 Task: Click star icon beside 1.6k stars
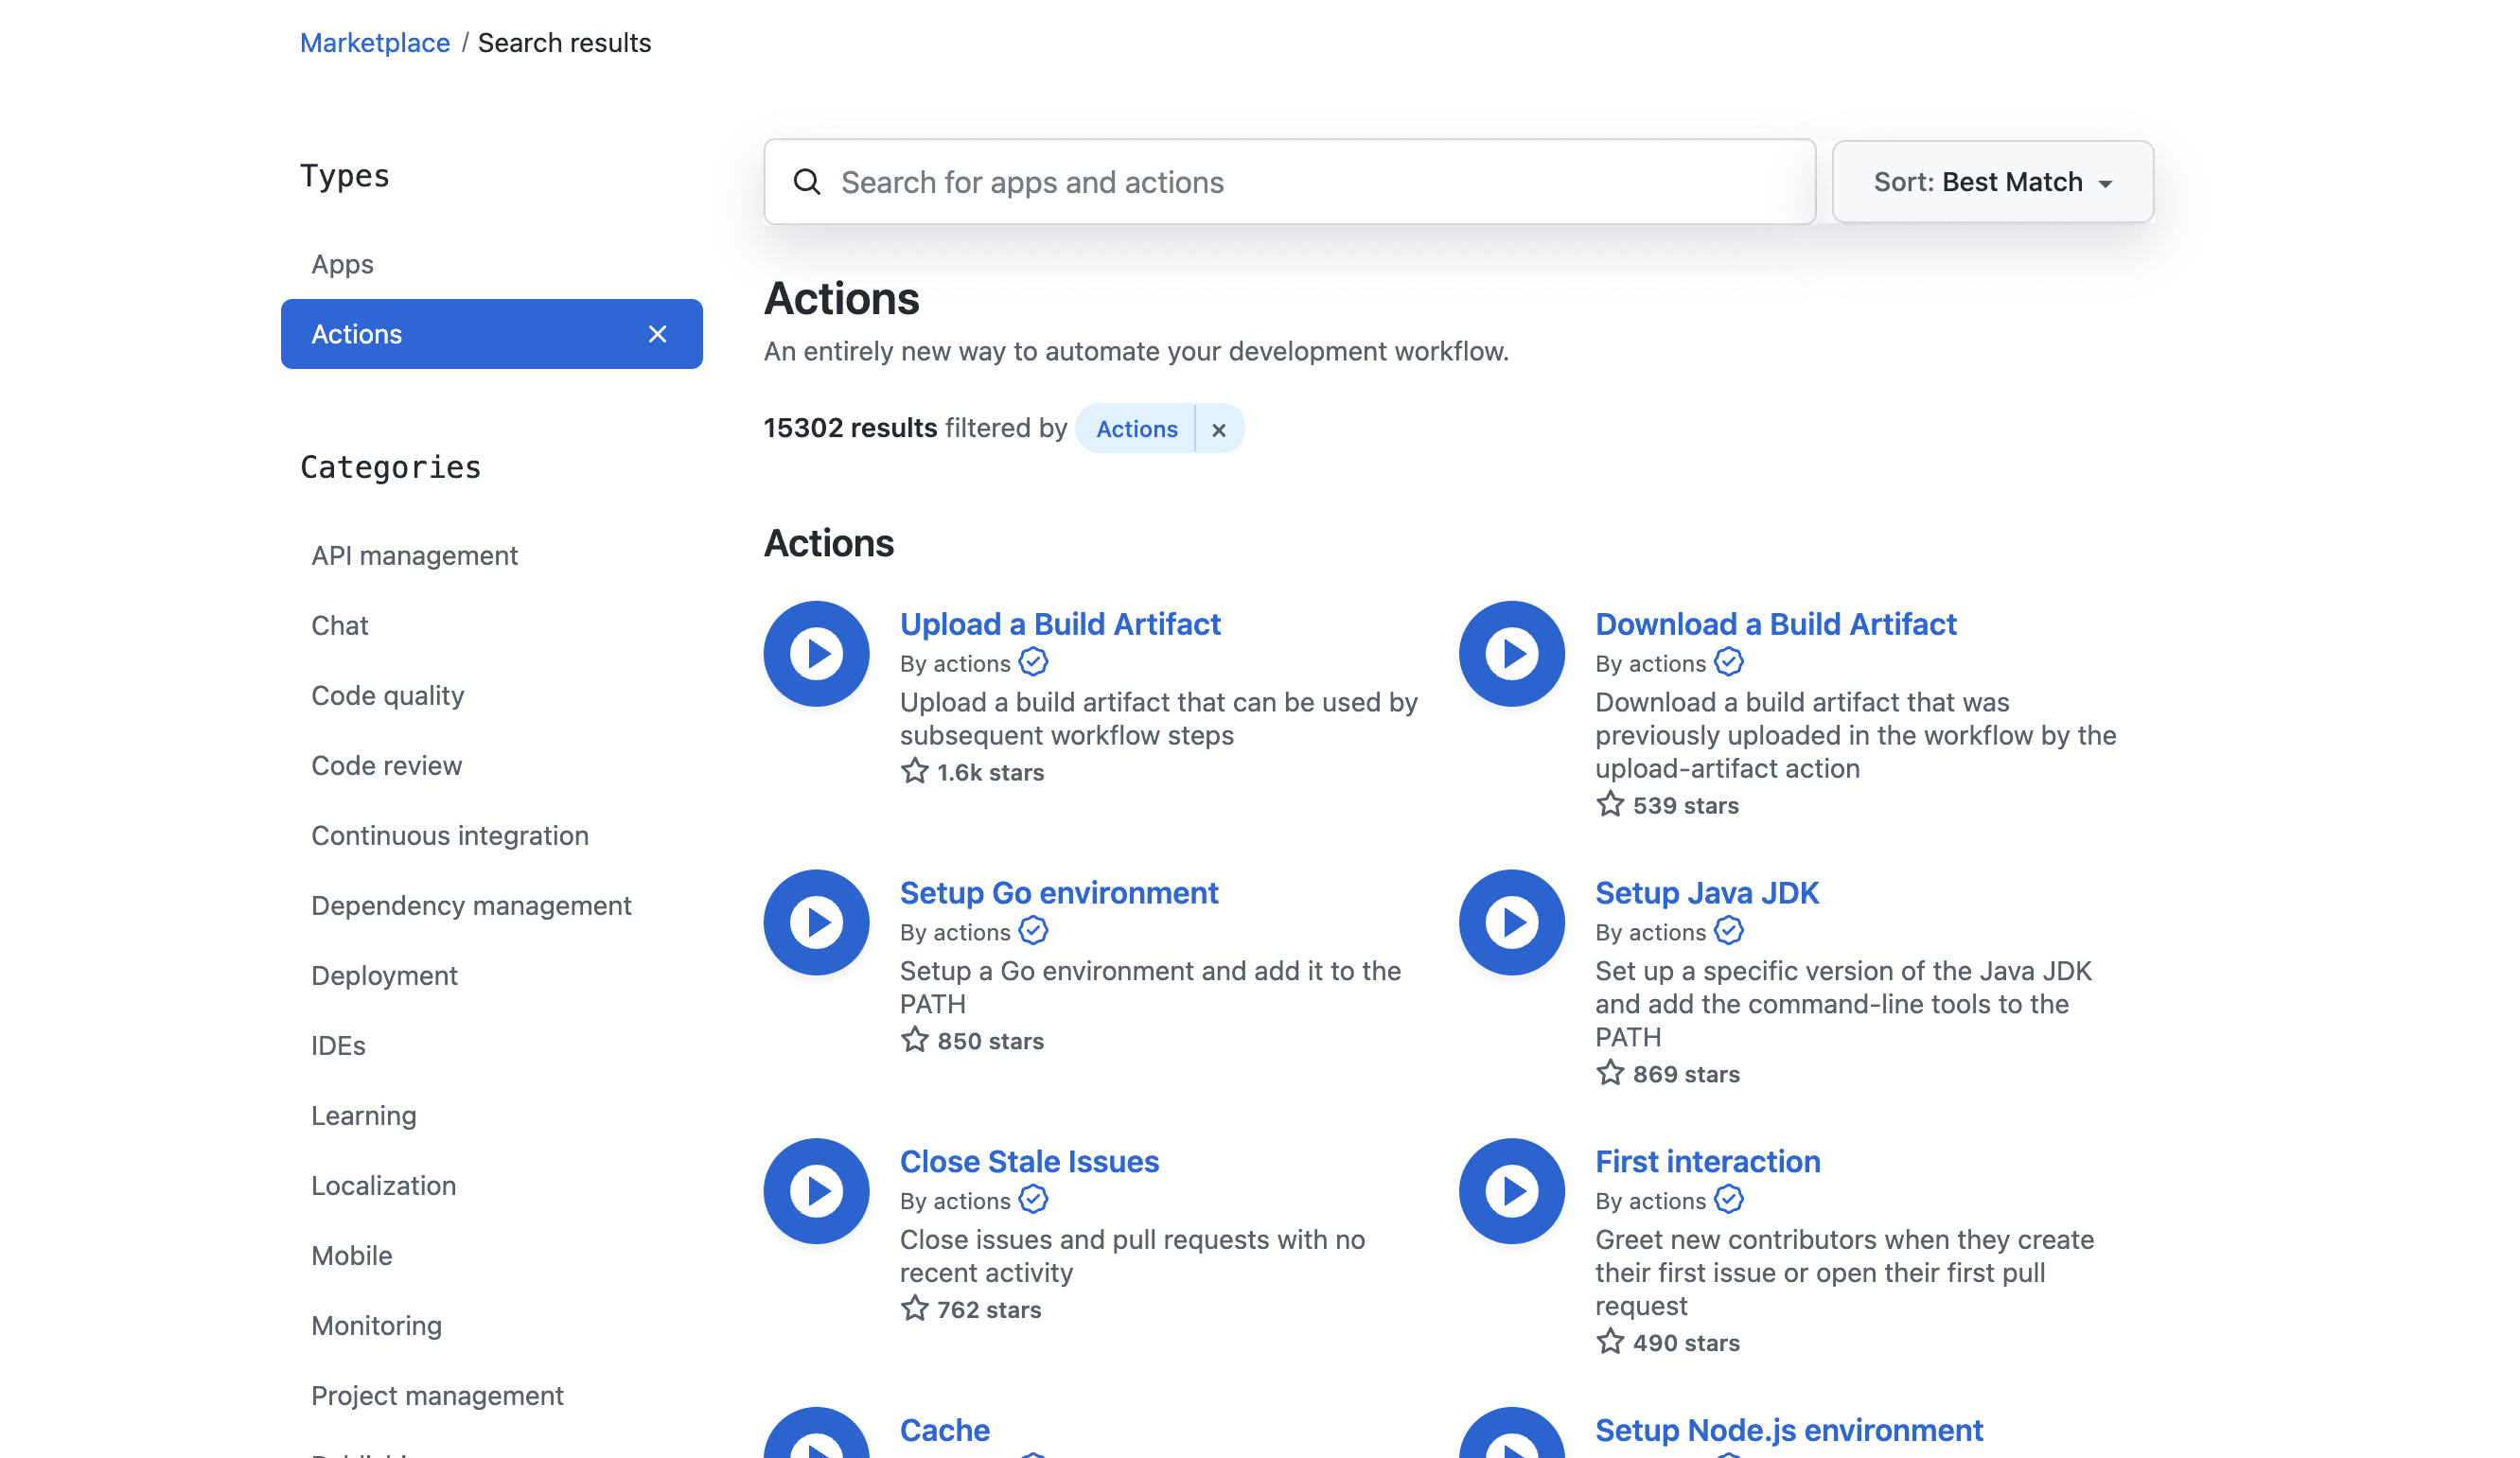pyautogui.click(x=914, y=771)
